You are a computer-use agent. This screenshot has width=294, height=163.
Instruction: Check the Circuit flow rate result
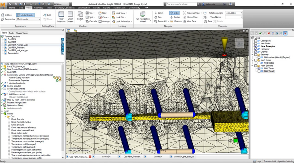(x=9, y=119)
